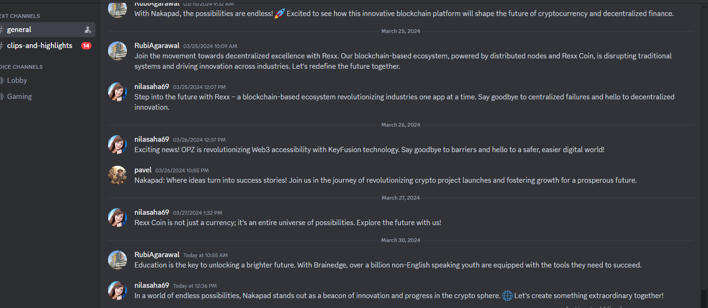Image resolution: width=708 pixels, height=308 pixels.
Task: Click the globe emoji in the last message
Action: (x=507, y=296)
